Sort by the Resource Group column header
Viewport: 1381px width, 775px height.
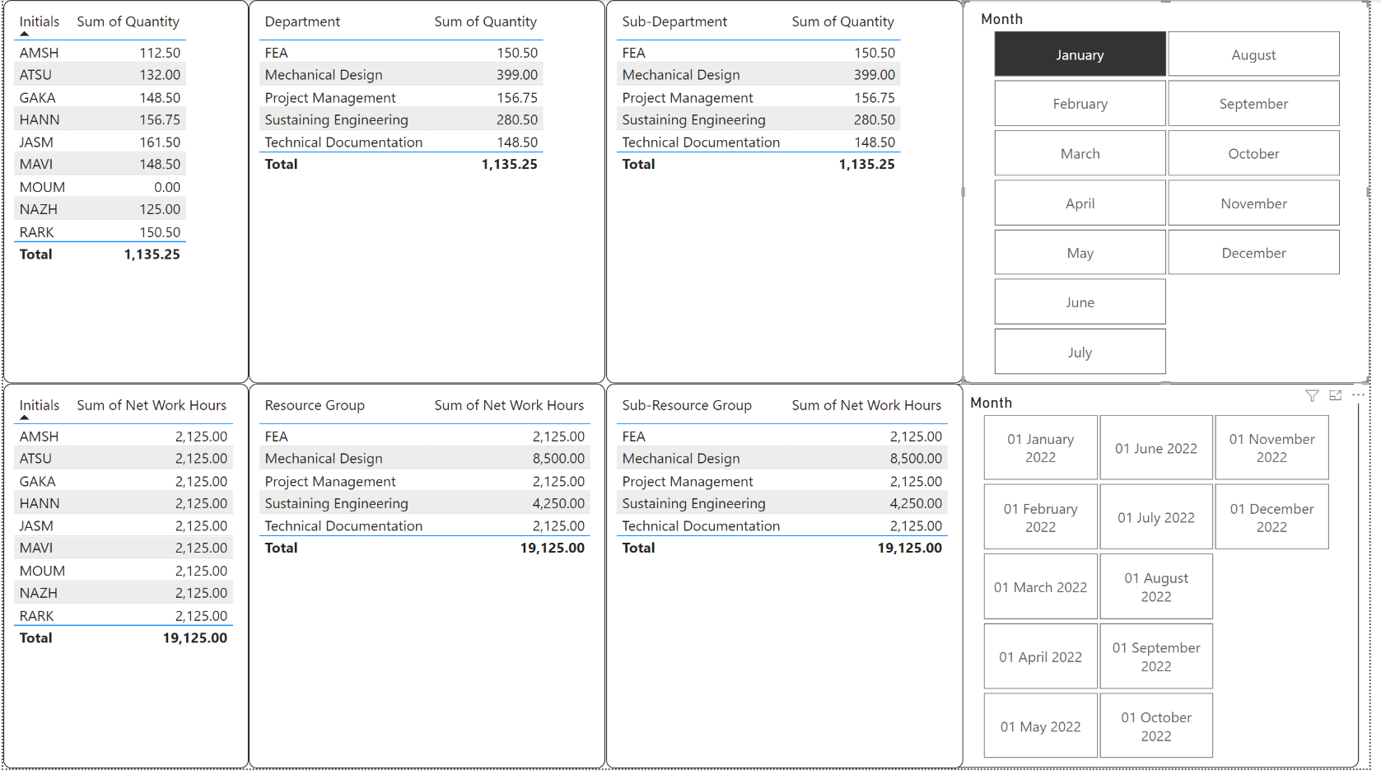315,405
